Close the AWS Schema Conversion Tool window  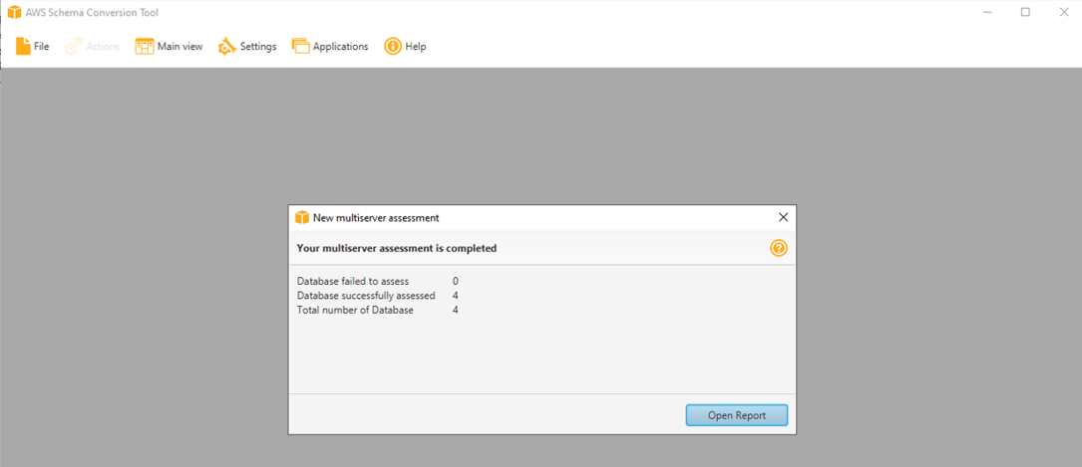click(x=1063, y=12)
